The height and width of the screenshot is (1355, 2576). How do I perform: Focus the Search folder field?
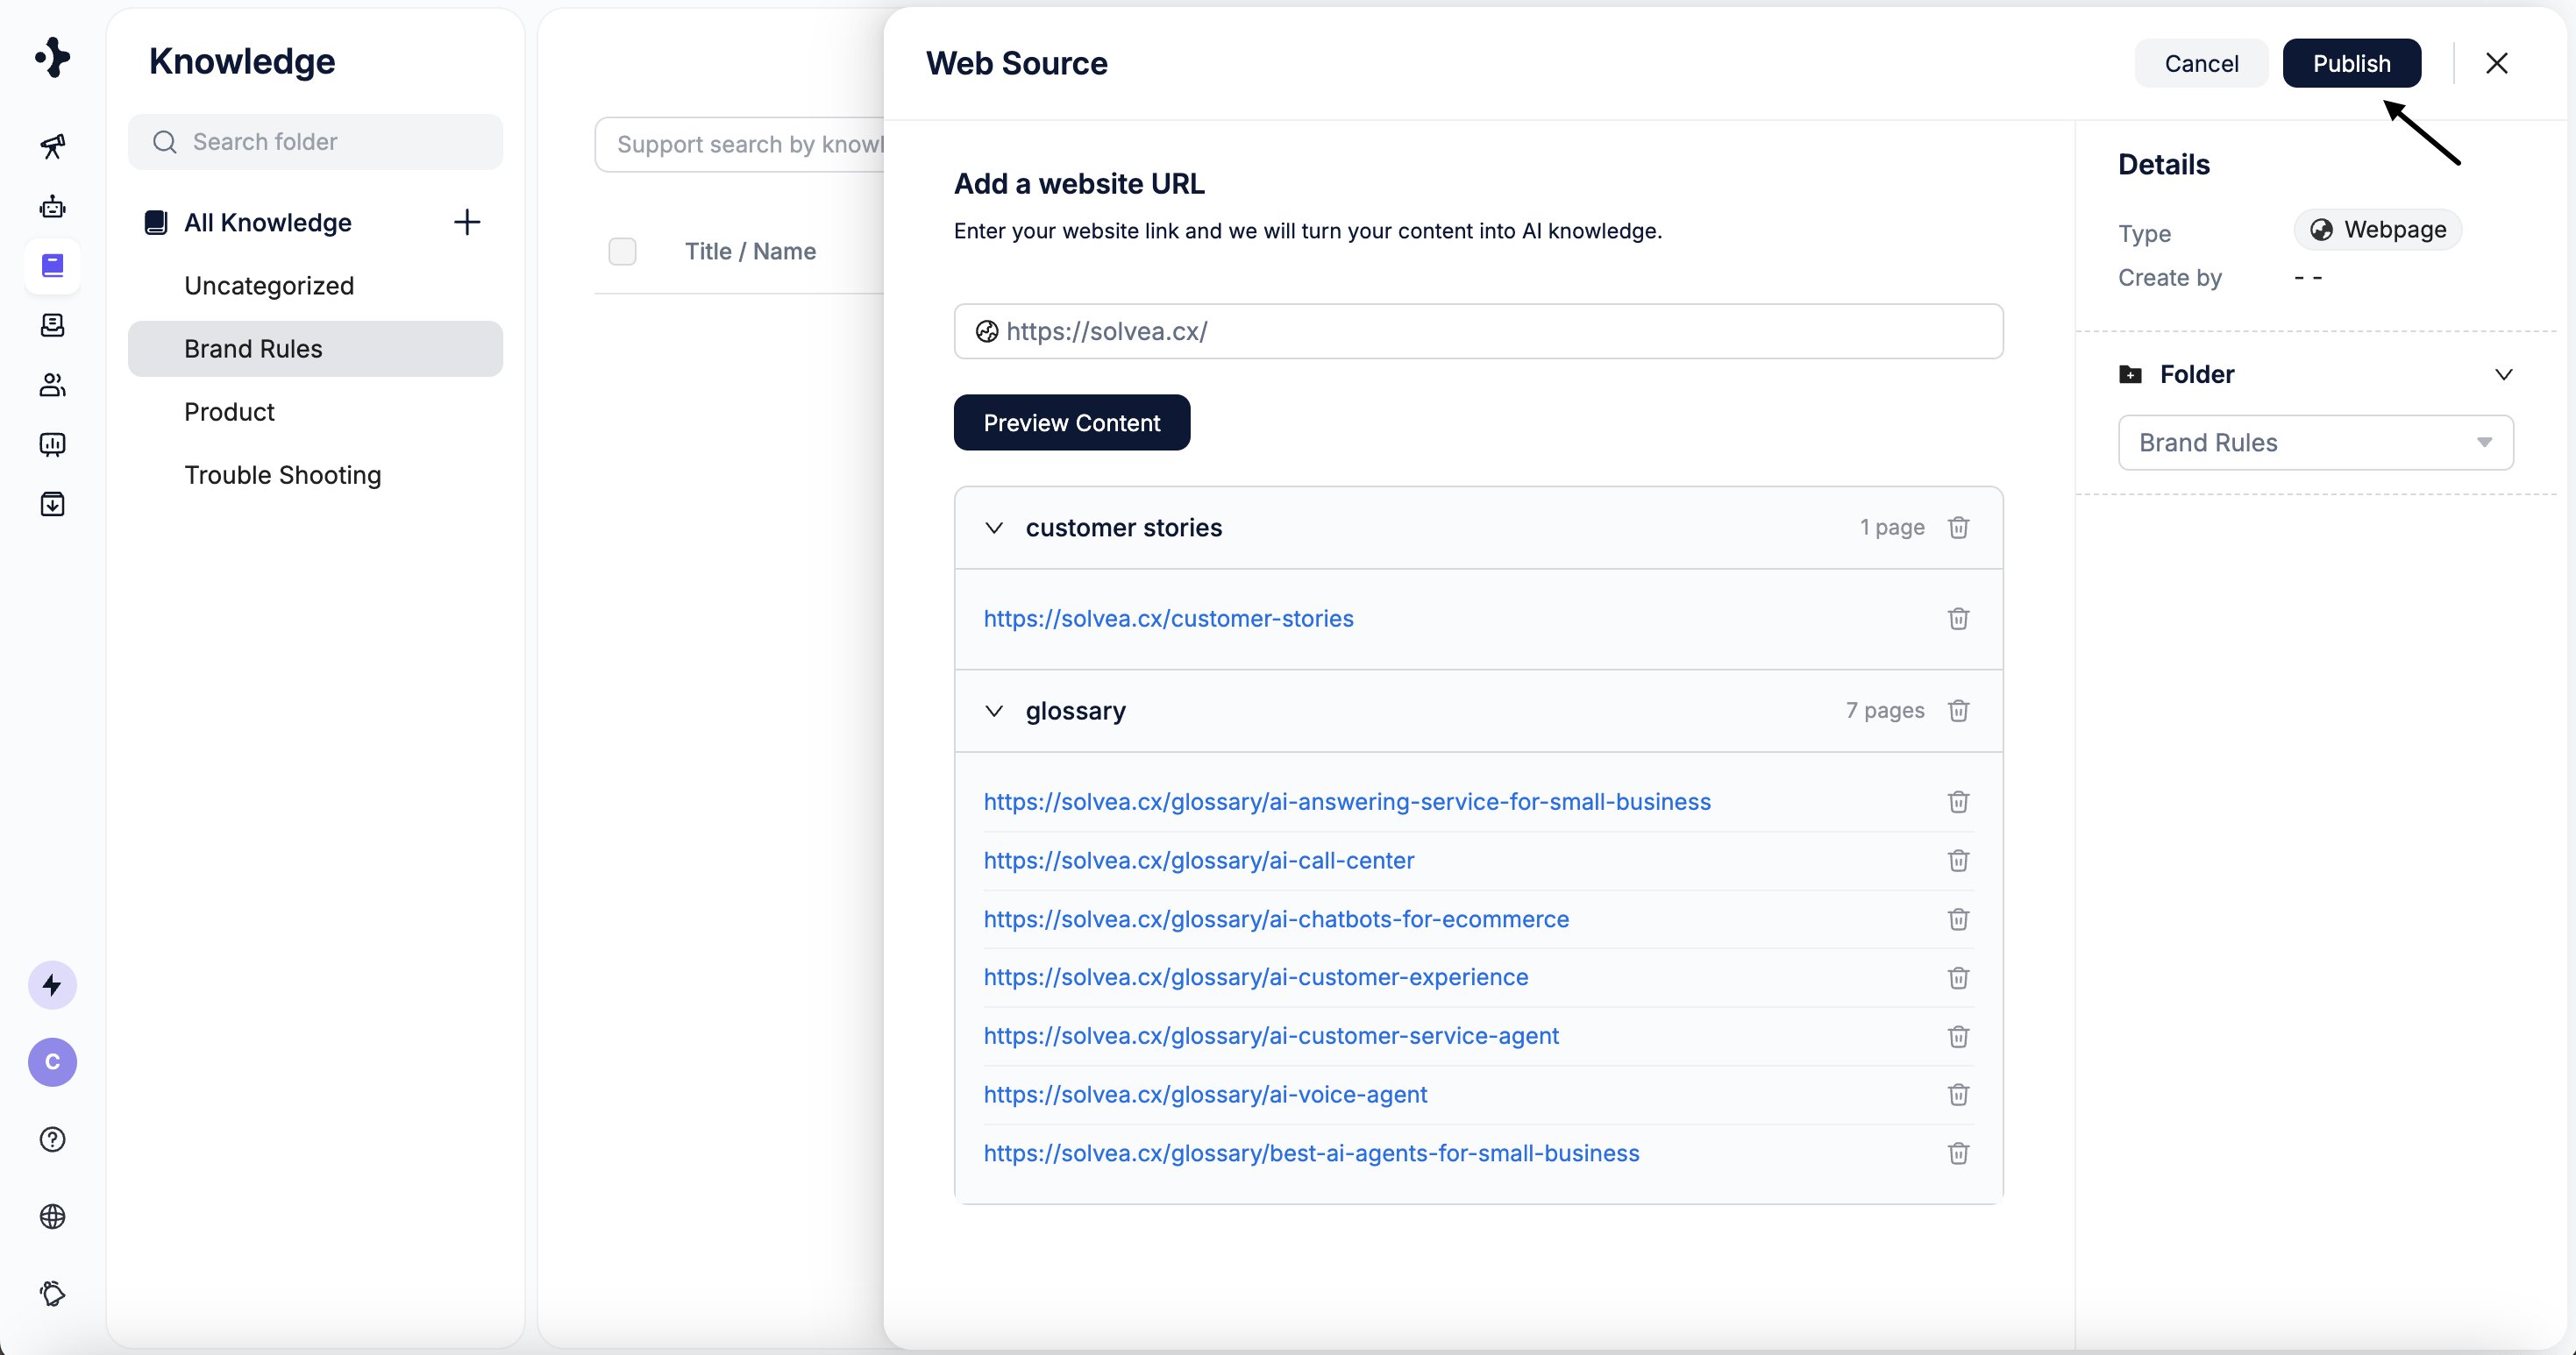[315, 142]
